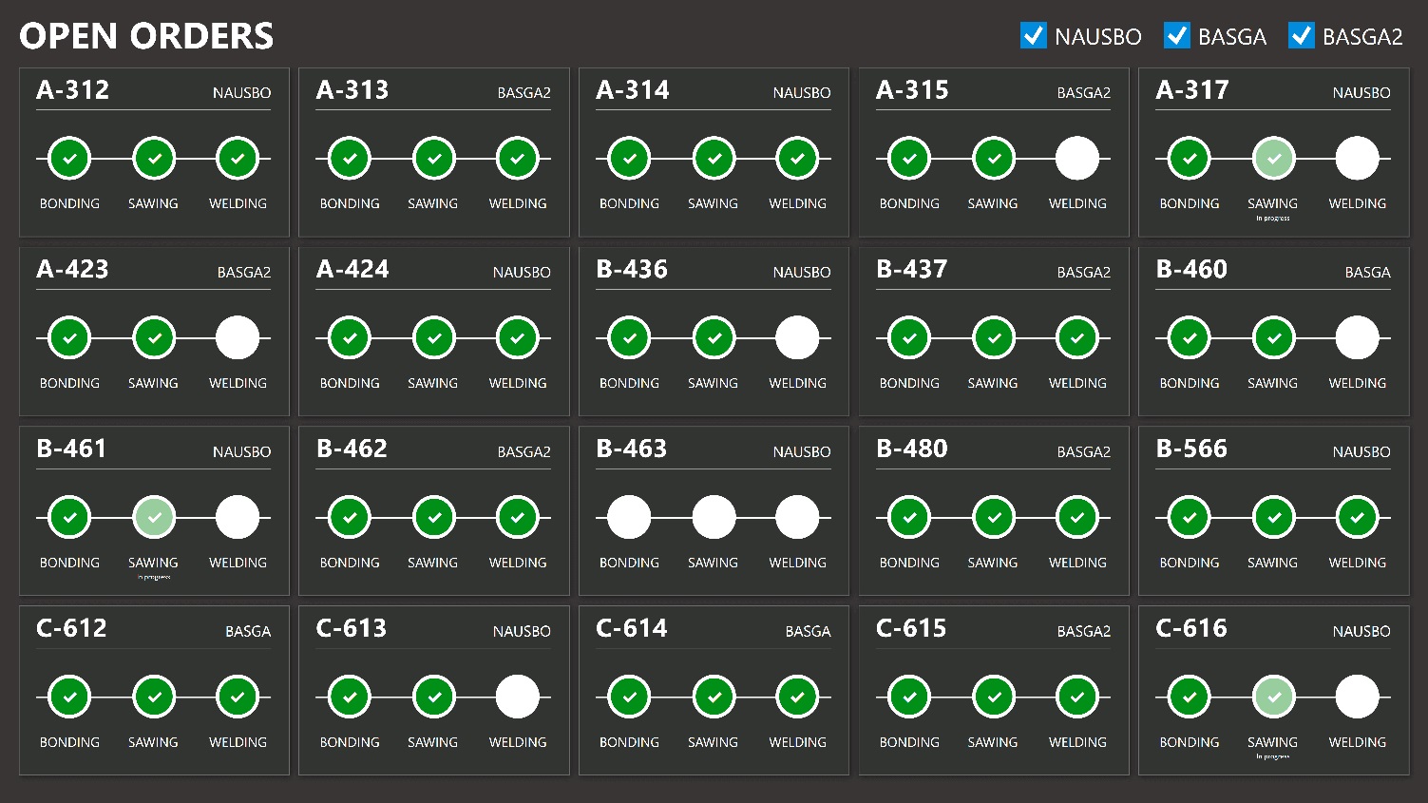Click completed Sawing checkmark on order C-612
The height and width of the screenshot is (803, 1428).
[x=154, y=698]
